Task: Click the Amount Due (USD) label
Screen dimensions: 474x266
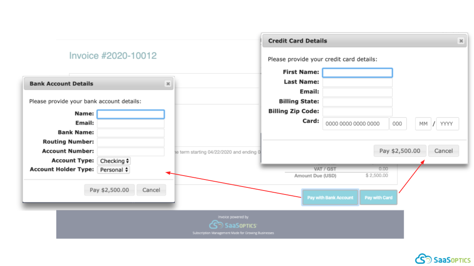Action: tap(315, 176)
